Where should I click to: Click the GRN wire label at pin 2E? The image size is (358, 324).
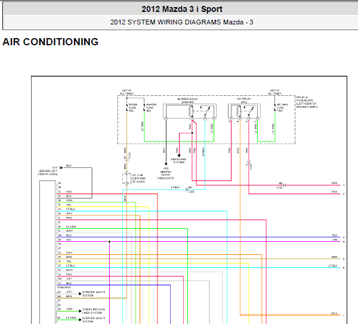[x=69, y=309]
